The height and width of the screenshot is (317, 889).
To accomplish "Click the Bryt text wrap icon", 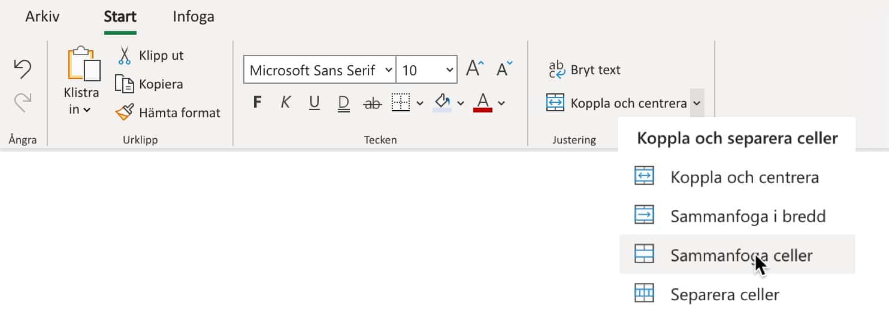I will pos(557,70).
